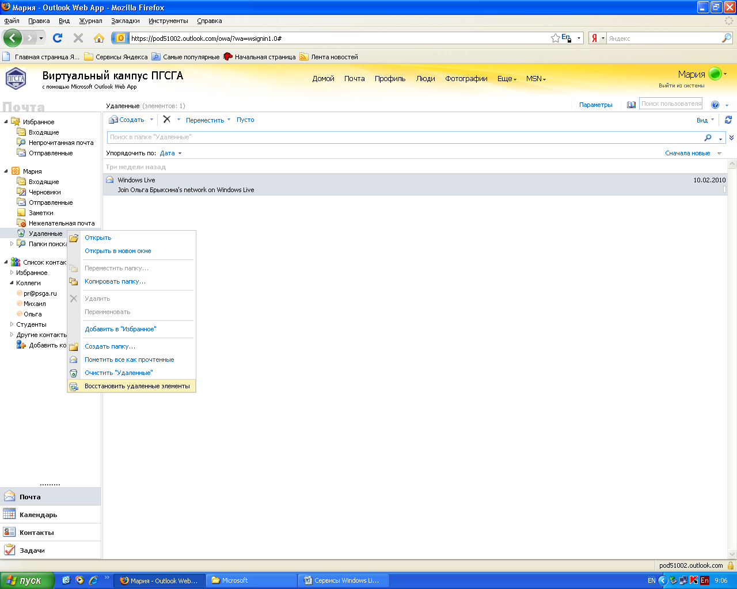Click the green presence status icon near Мария
The height and width of the screenshot is (589, 737).
pos(715,74)
